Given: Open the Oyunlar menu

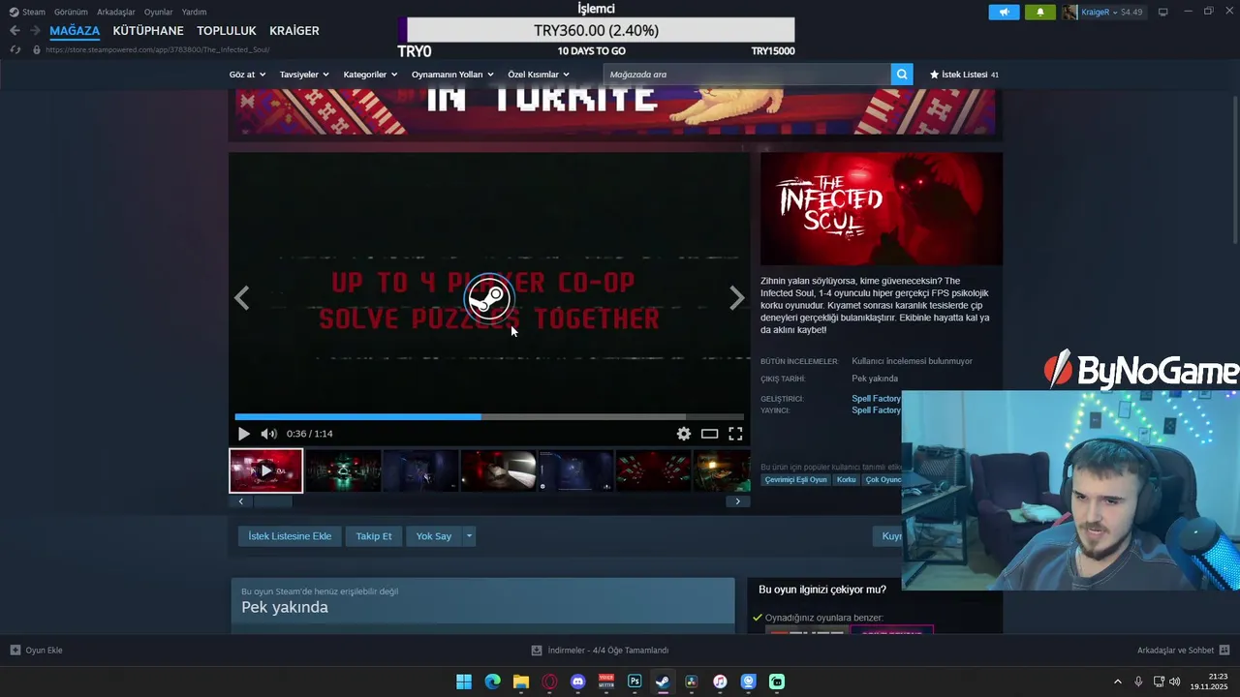Looking at the screenshot, I should [x=158, y=12].
